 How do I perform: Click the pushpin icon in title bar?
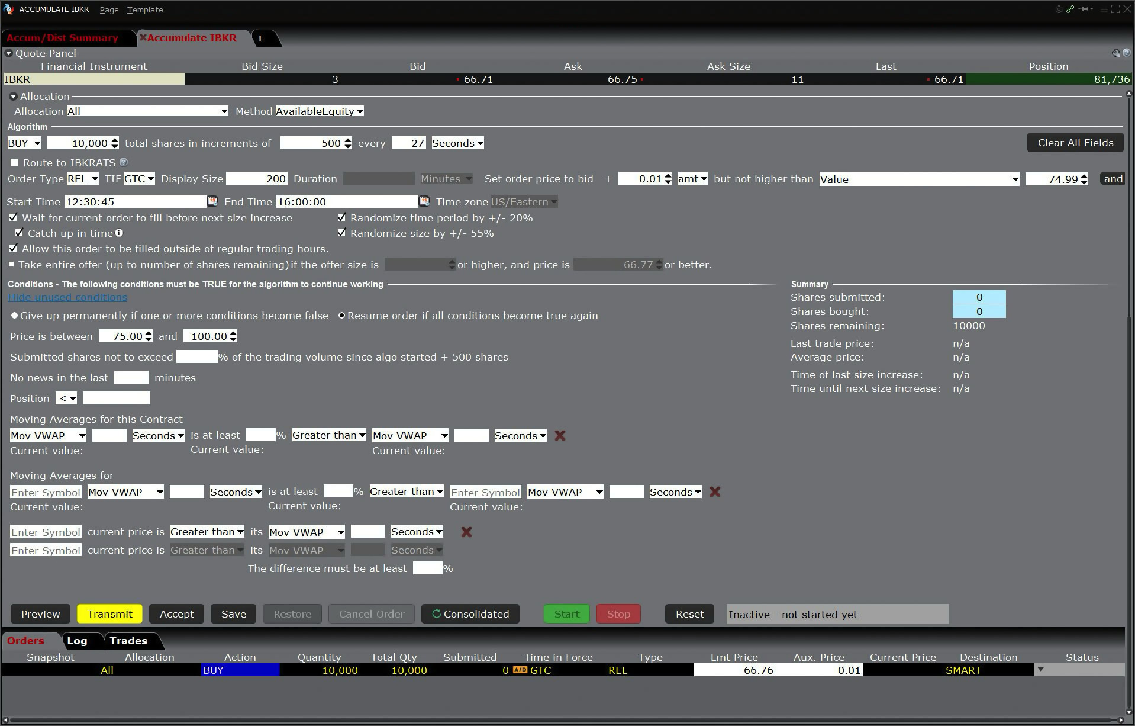[x=1084, y=9]
